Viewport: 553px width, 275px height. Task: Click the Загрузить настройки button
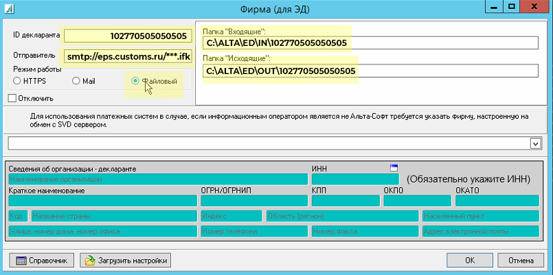(x=126, y=261)
